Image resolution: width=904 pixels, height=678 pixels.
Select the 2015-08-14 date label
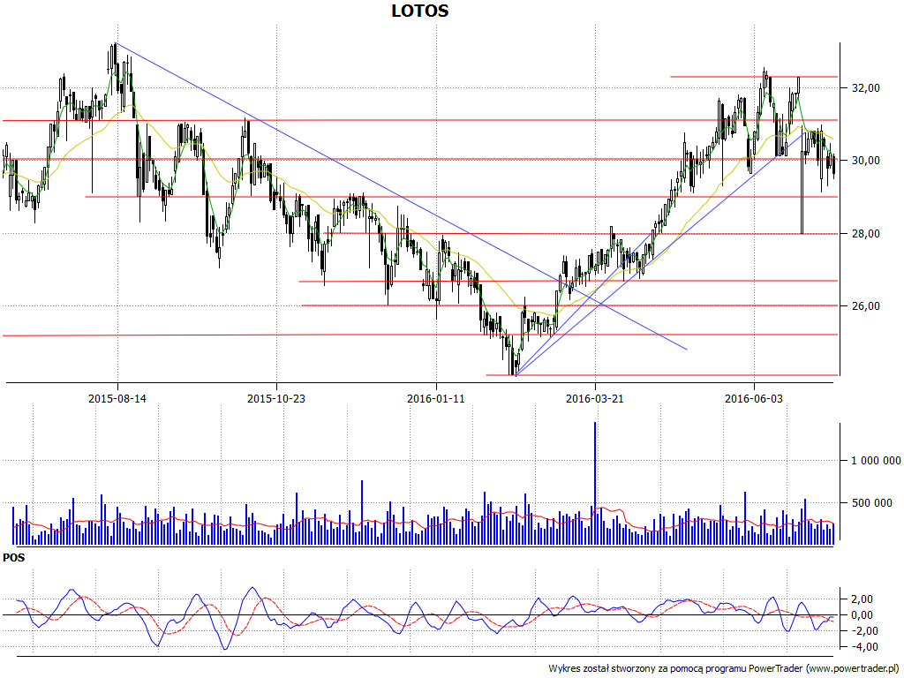(x=117, y=398)
